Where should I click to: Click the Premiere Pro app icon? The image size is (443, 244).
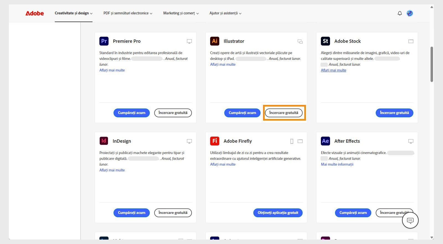coord(104,41)
